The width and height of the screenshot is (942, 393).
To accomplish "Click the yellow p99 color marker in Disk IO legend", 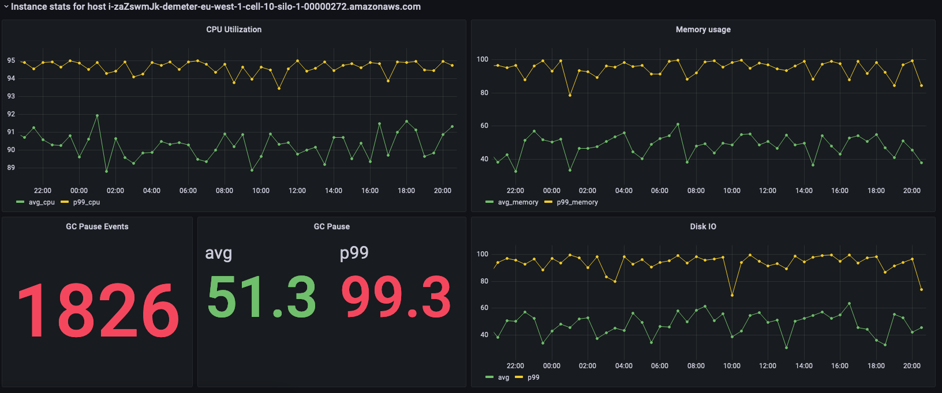I will coord(519,377).
